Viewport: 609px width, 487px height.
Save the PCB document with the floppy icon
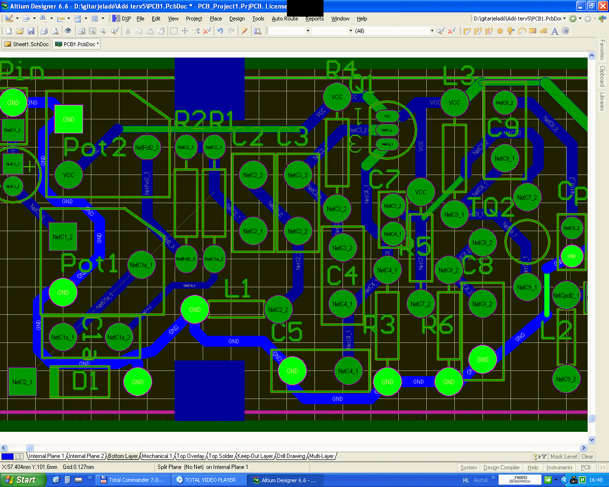pos(31,31)
